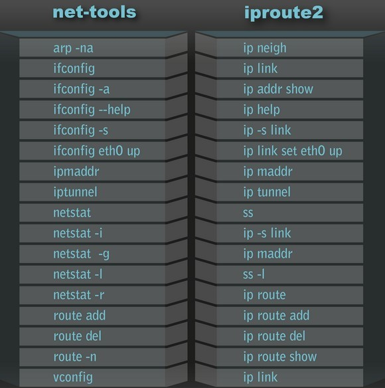Click the iproute2 column heading

283,13
